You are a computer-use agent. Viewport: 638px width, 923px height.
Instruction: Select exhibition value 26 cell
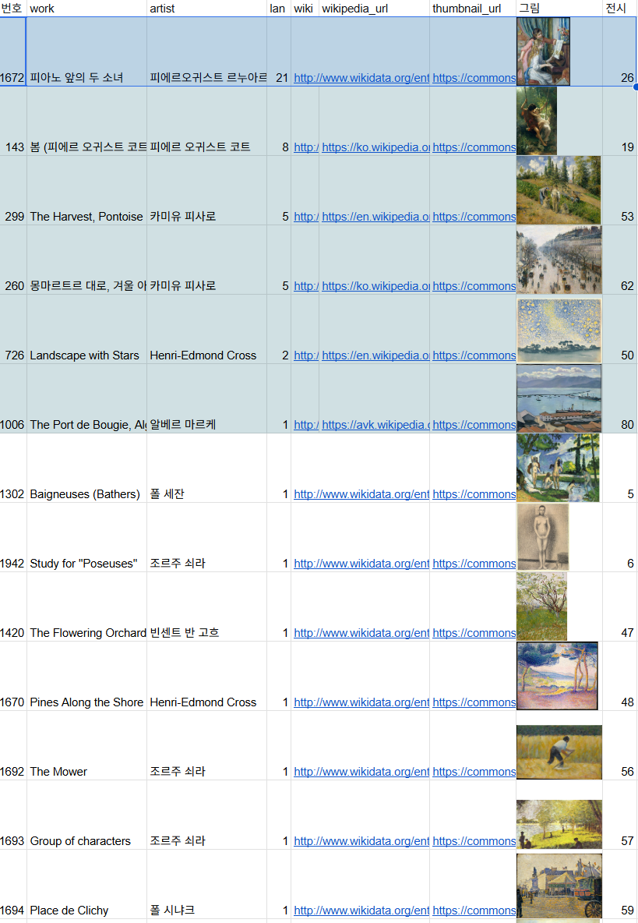[x=620, y=51]
